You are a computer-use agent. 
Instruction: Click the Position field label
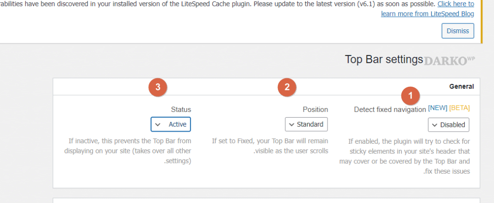tap(315, 109)
